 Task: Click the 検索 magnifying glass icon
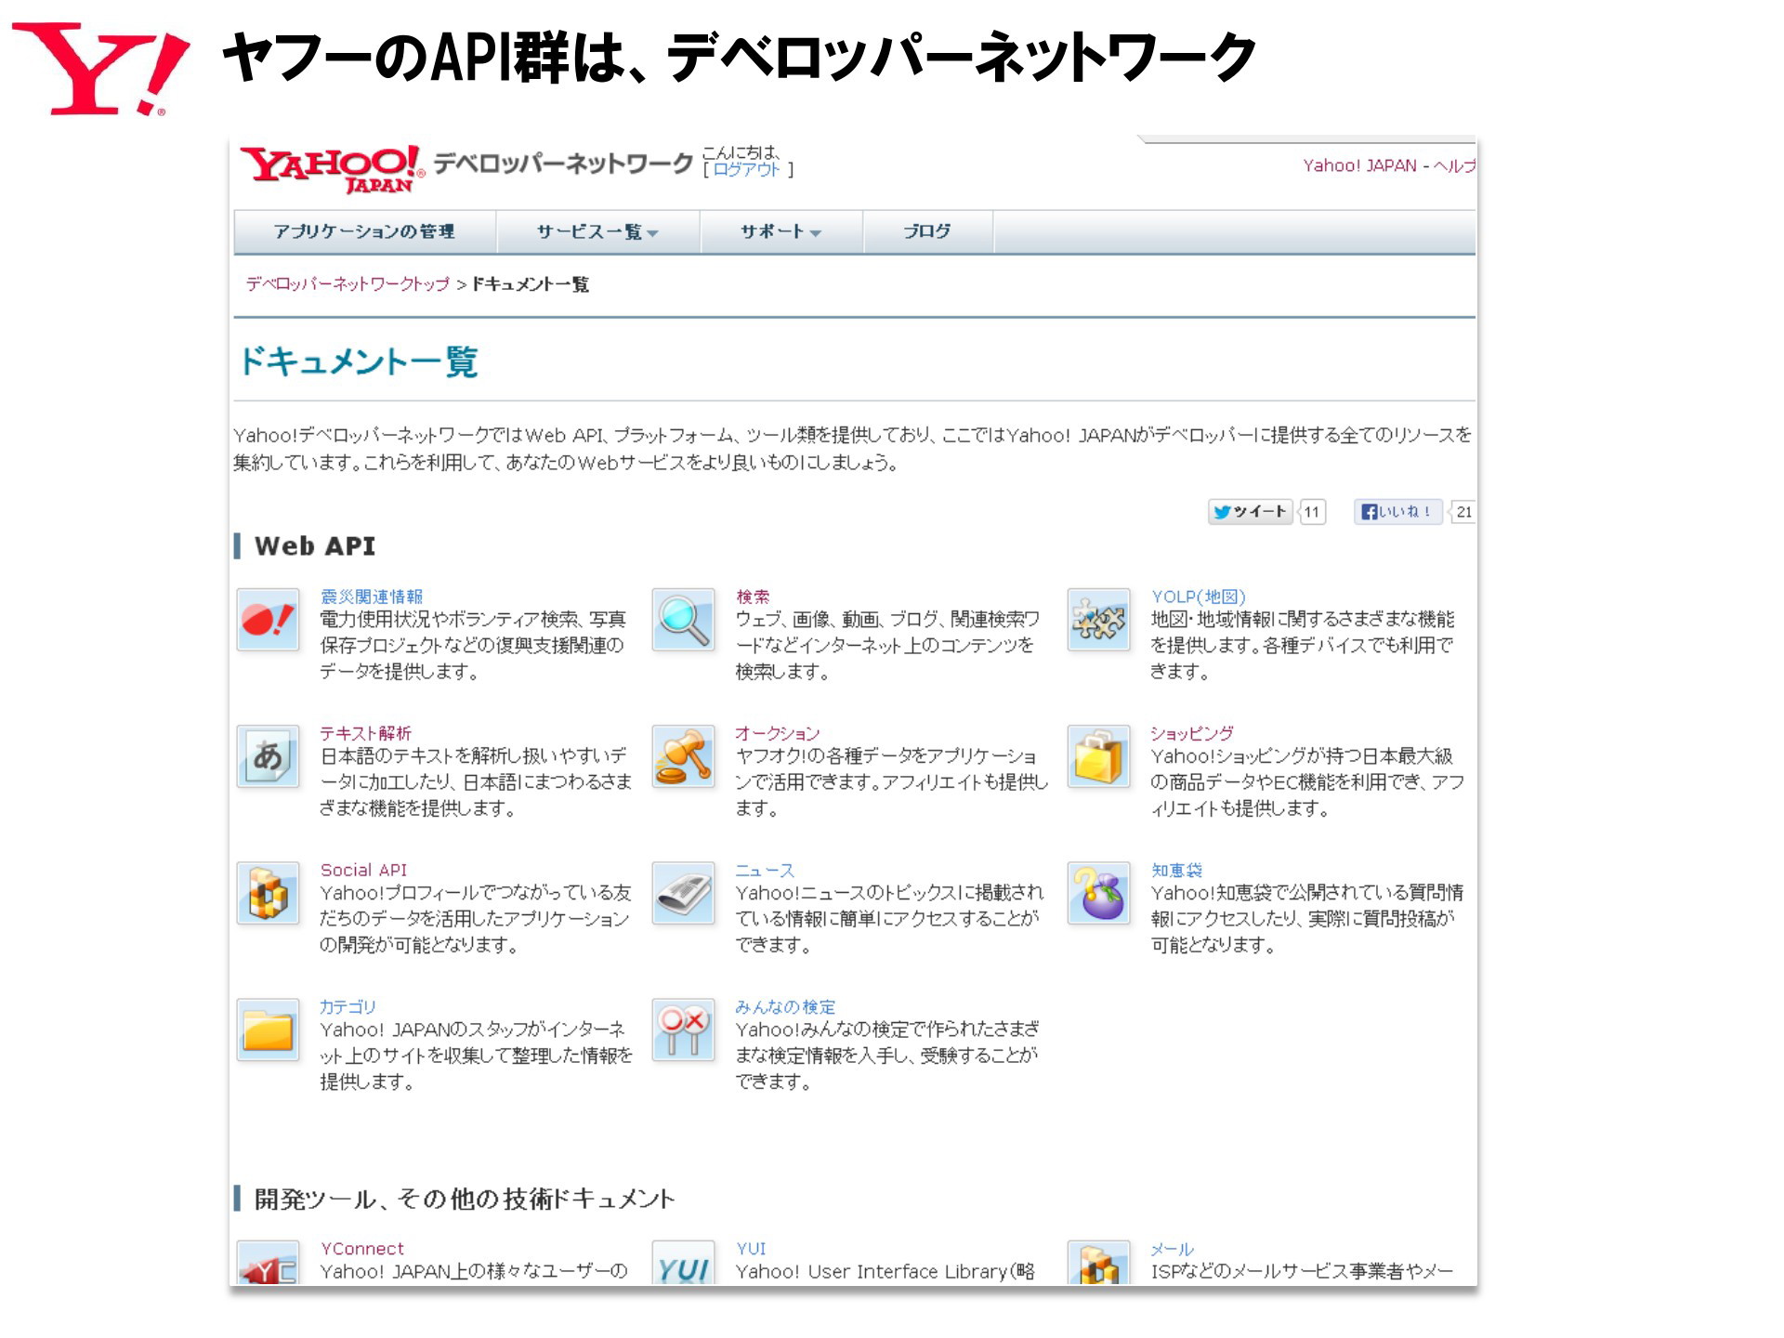point(683,620)
